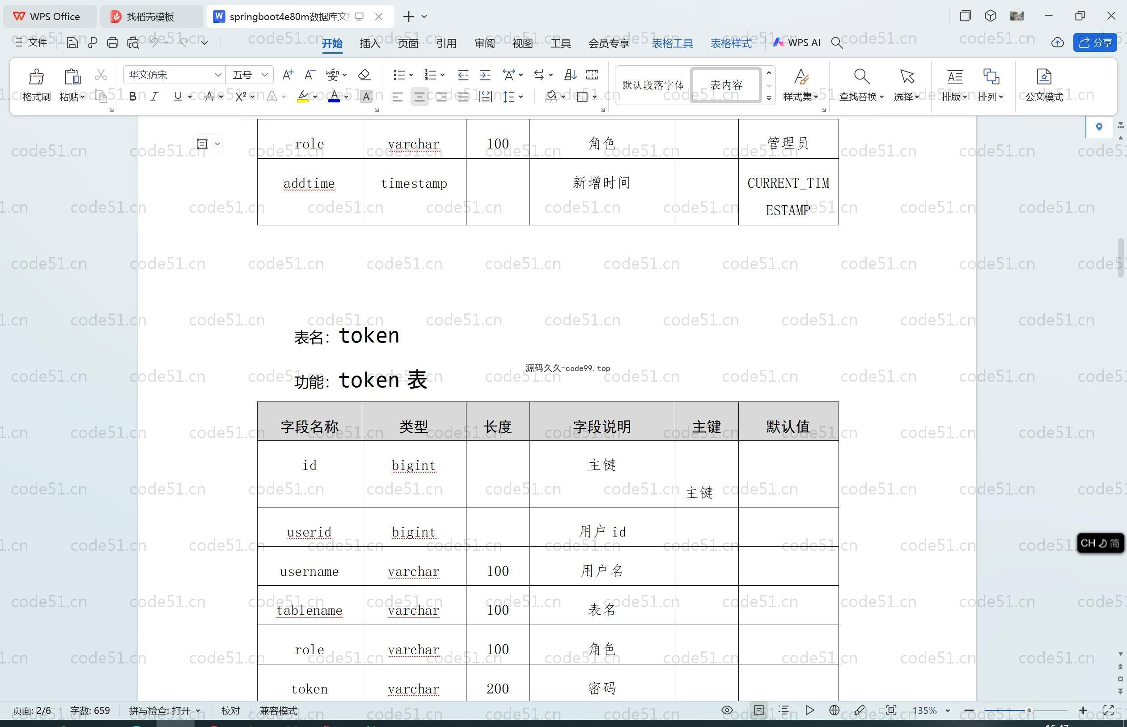The height and width of the screenshot is (727, 1127).
Task: Decrease font size with A- icon
Action: [x=310, y=75]
